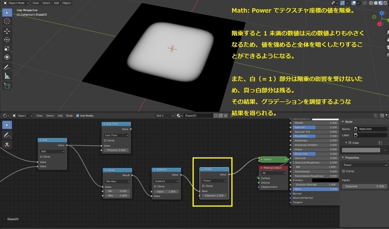389x229 pixels.
Task: Enable Clamp on Subtract node
Action: 155,186
